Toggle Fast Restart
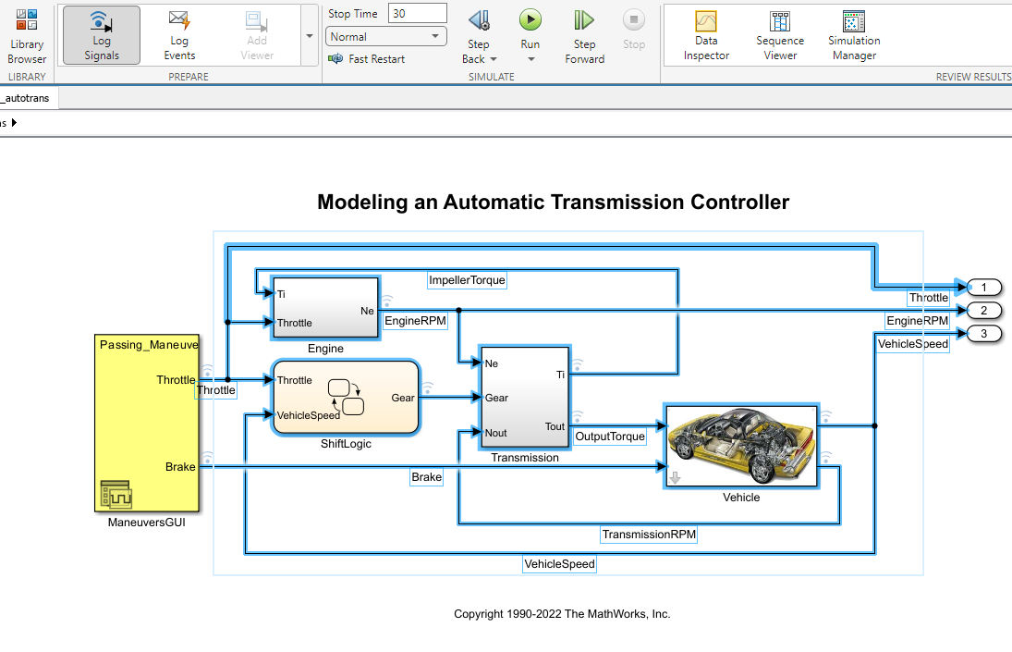The height and width of the screenshot is (652, 1012). click(x=367, y=59)
